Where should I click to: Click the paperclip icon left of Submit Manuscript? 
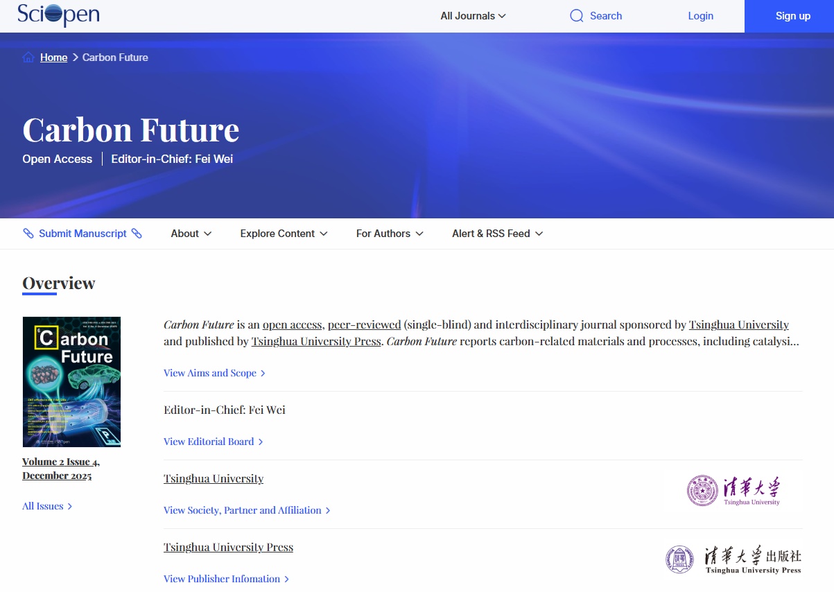click(28, 234)
